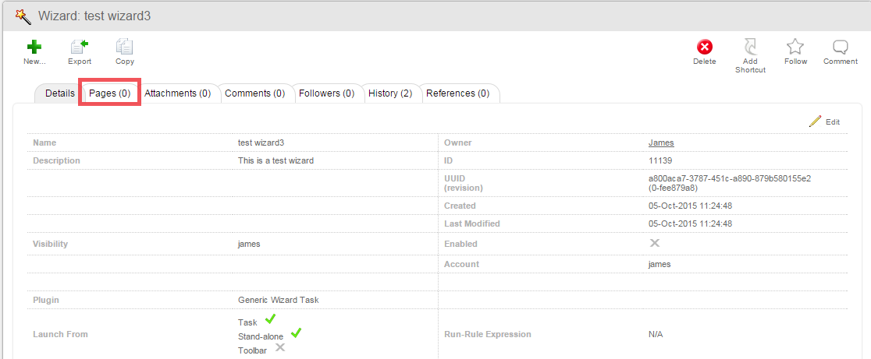This screenshot has height=359, width=871.
Task: Click the grey X beside Toolbar
Action: (x=279, y=348)
